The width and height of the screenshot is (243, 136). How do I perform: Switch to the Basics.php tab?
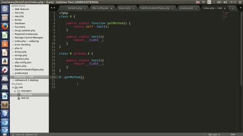click(125, 8)
